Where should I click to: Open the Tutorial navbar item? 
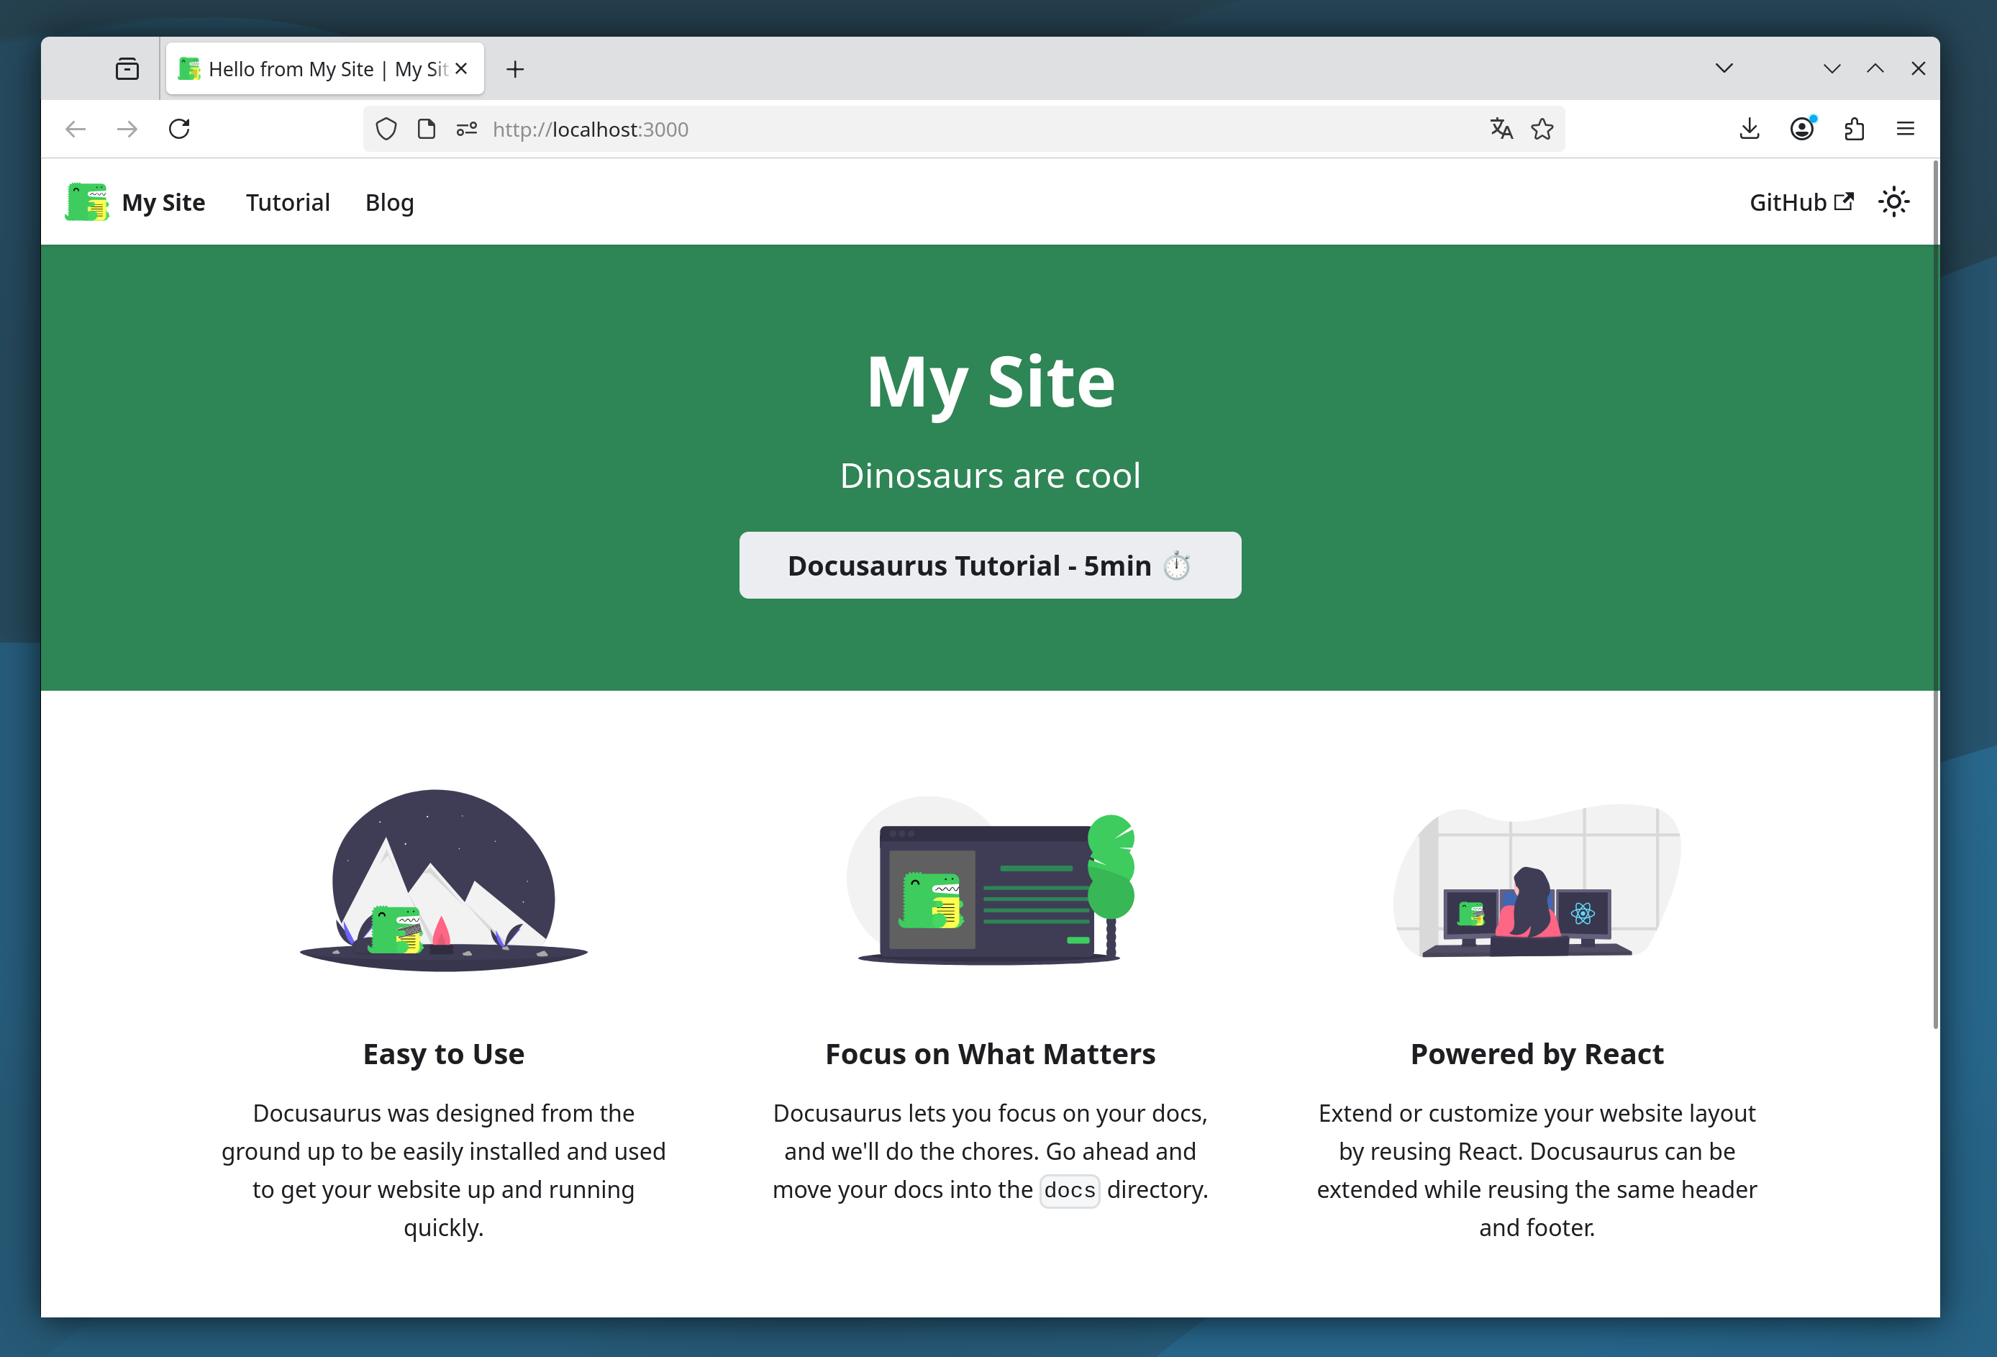(287, 202)
